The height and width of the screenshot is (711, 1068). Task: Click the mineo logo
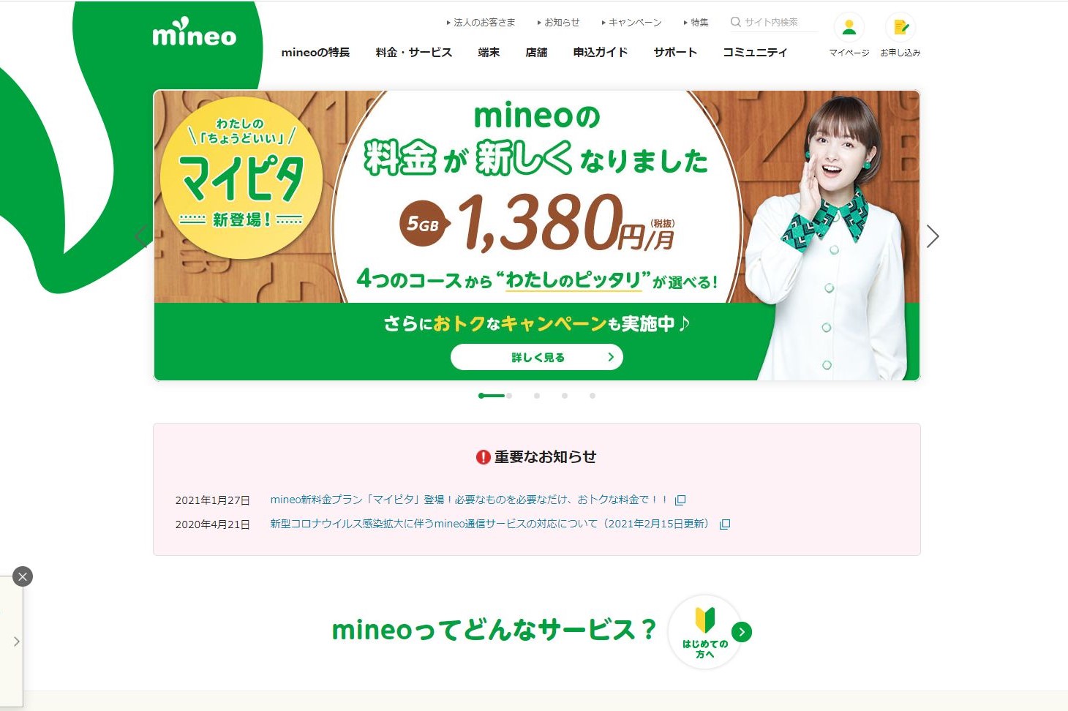tap(195, 32)
